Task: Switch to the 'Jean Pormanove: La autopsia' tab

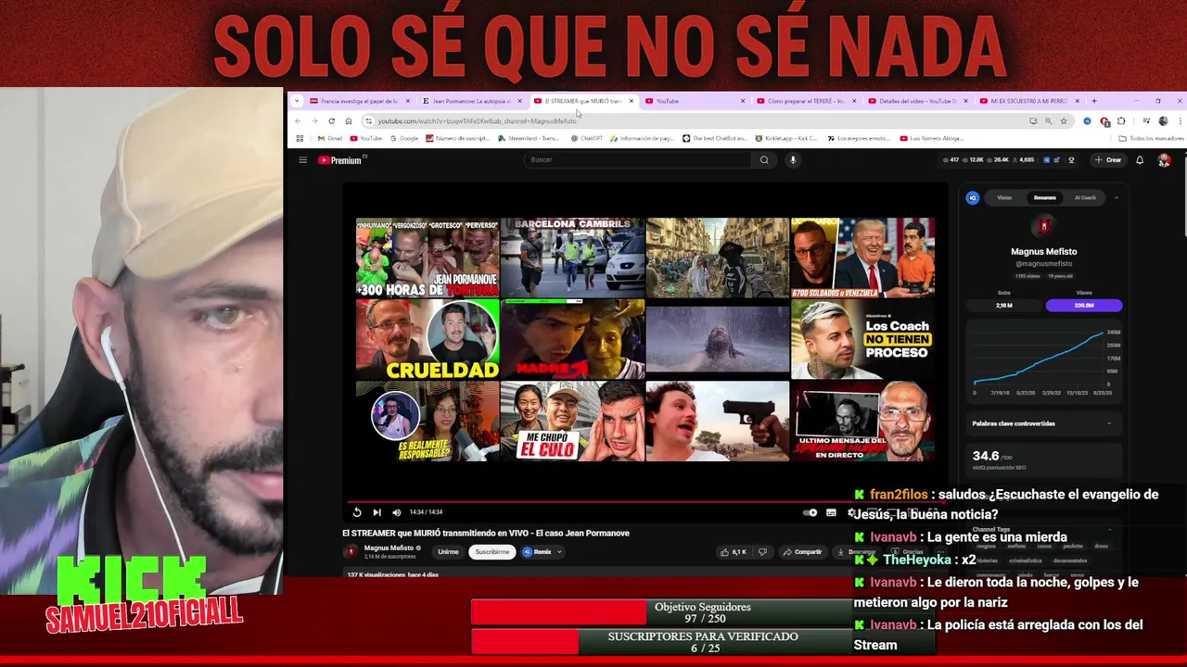Action: (x=472, y=101)
